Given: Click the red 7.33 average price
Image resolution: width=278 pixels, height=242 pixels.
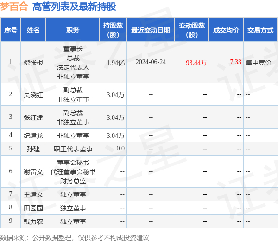Looking at the screenshot, I should (235, 62).
